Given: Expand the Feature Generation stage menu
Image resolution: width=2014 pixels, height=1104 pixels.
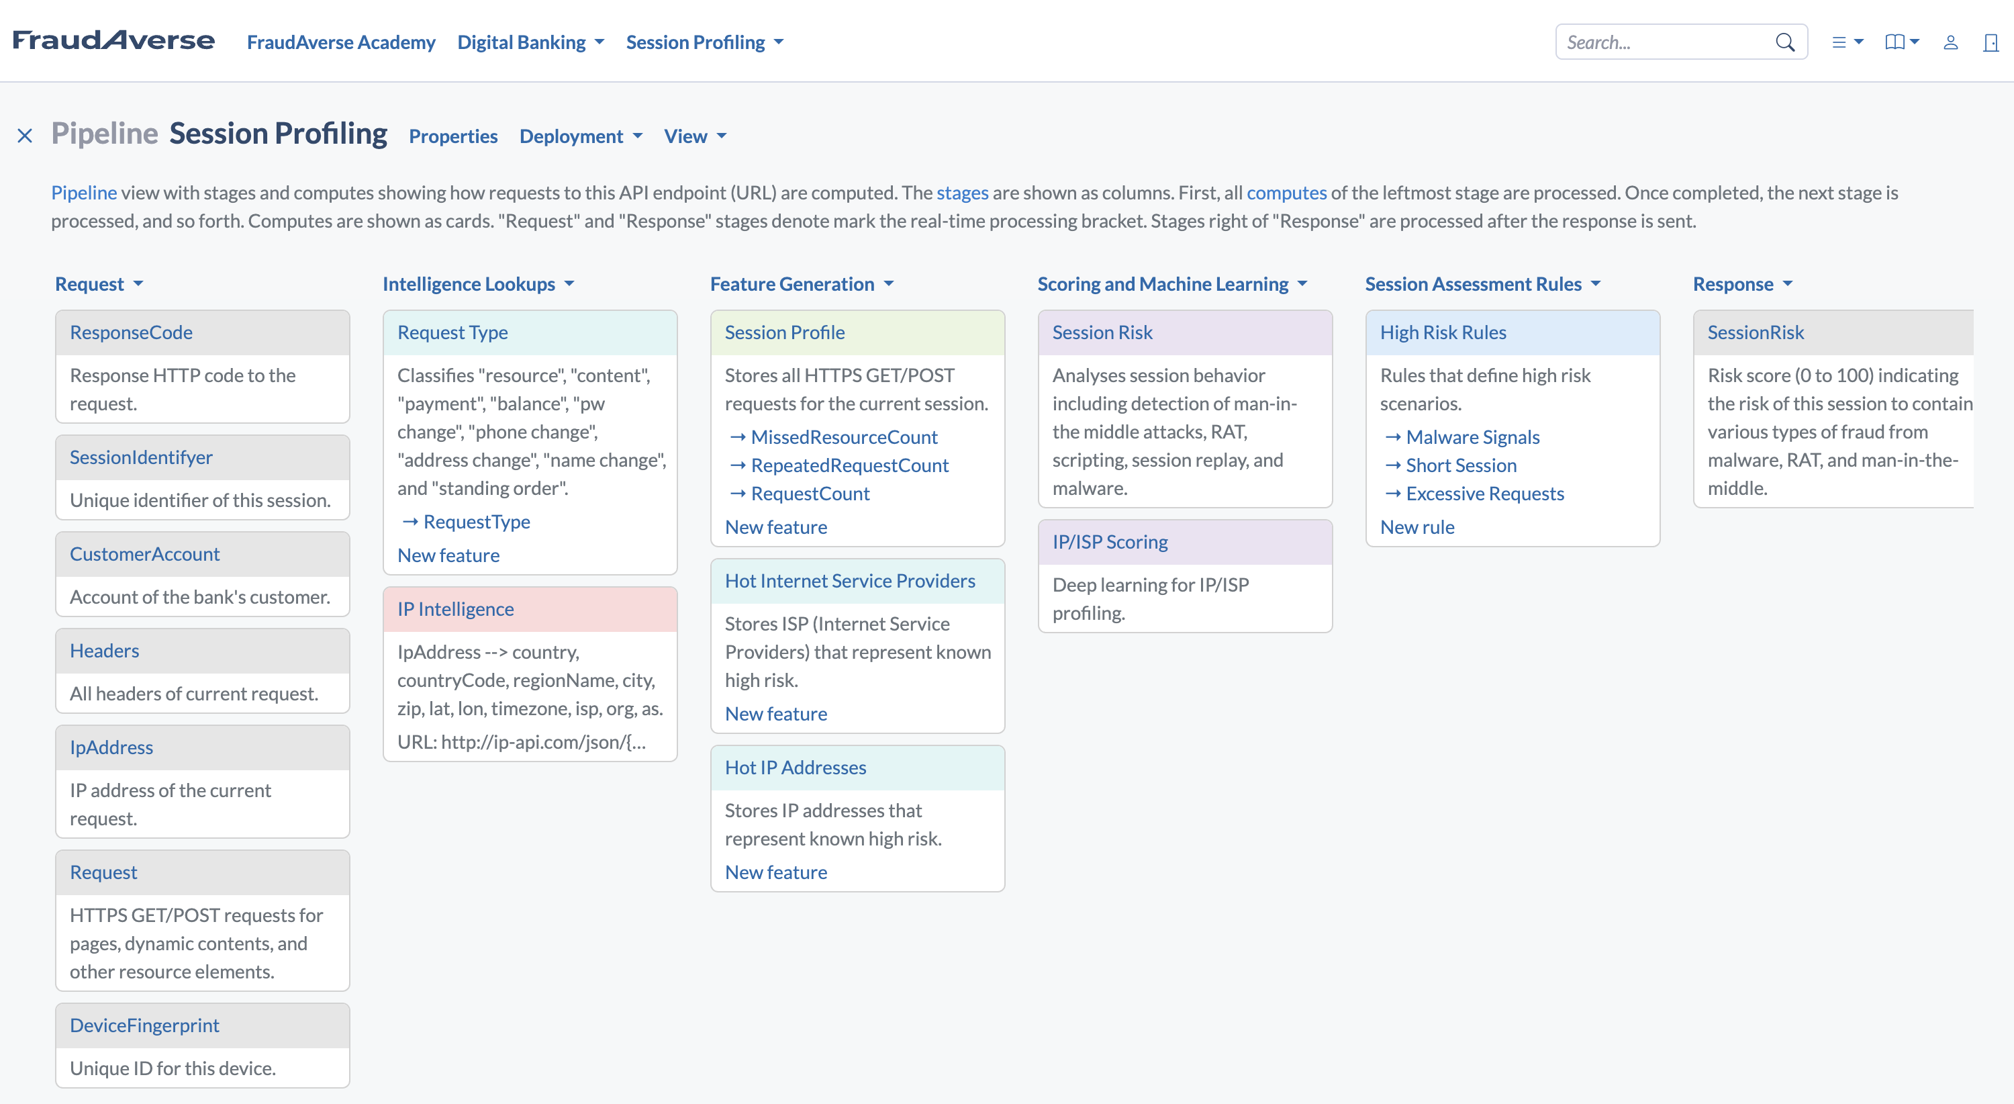Looking at the screenshot, I should pyautogui.click(x=802, y=284).
